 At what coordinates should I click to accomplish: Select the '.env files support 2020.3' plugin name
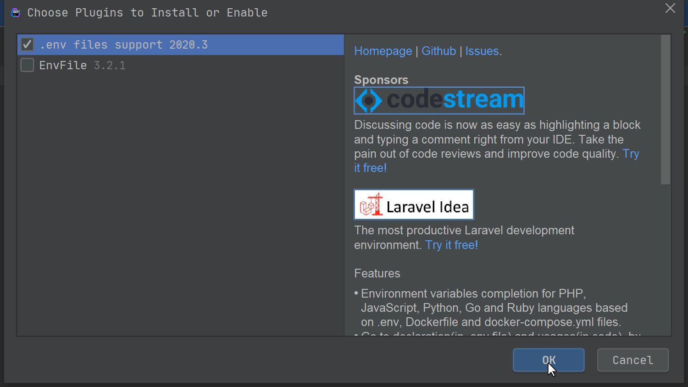(x=123, y=45)
